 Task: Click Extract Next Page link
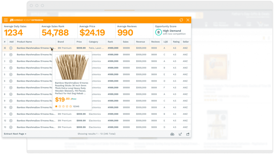pyautogui.click(x=15, y=134)
